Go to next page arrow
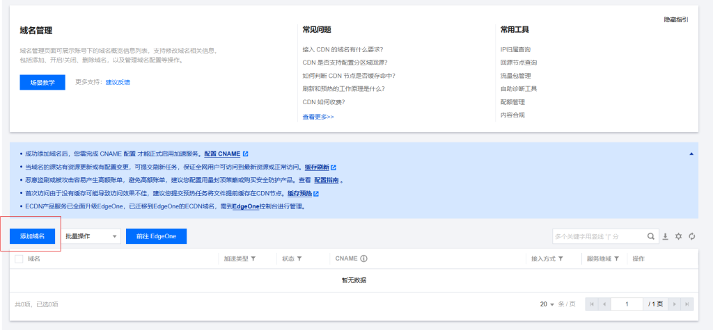713x330 pixels. click(675, 304)
